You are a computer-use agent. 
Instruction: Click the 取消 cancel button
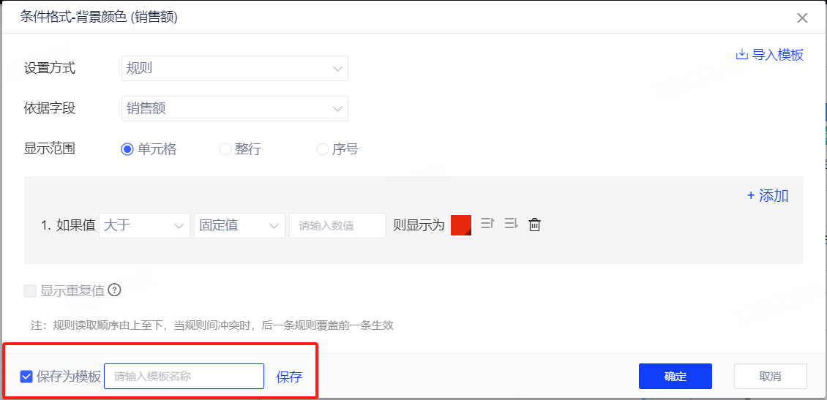tap(770, 377)
